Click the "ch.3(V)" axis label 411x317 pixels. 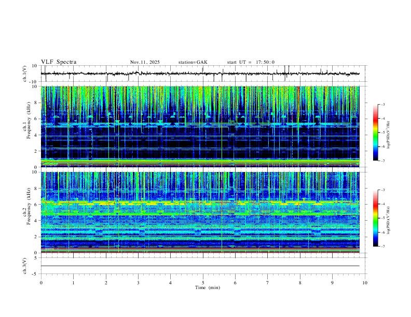25,266
